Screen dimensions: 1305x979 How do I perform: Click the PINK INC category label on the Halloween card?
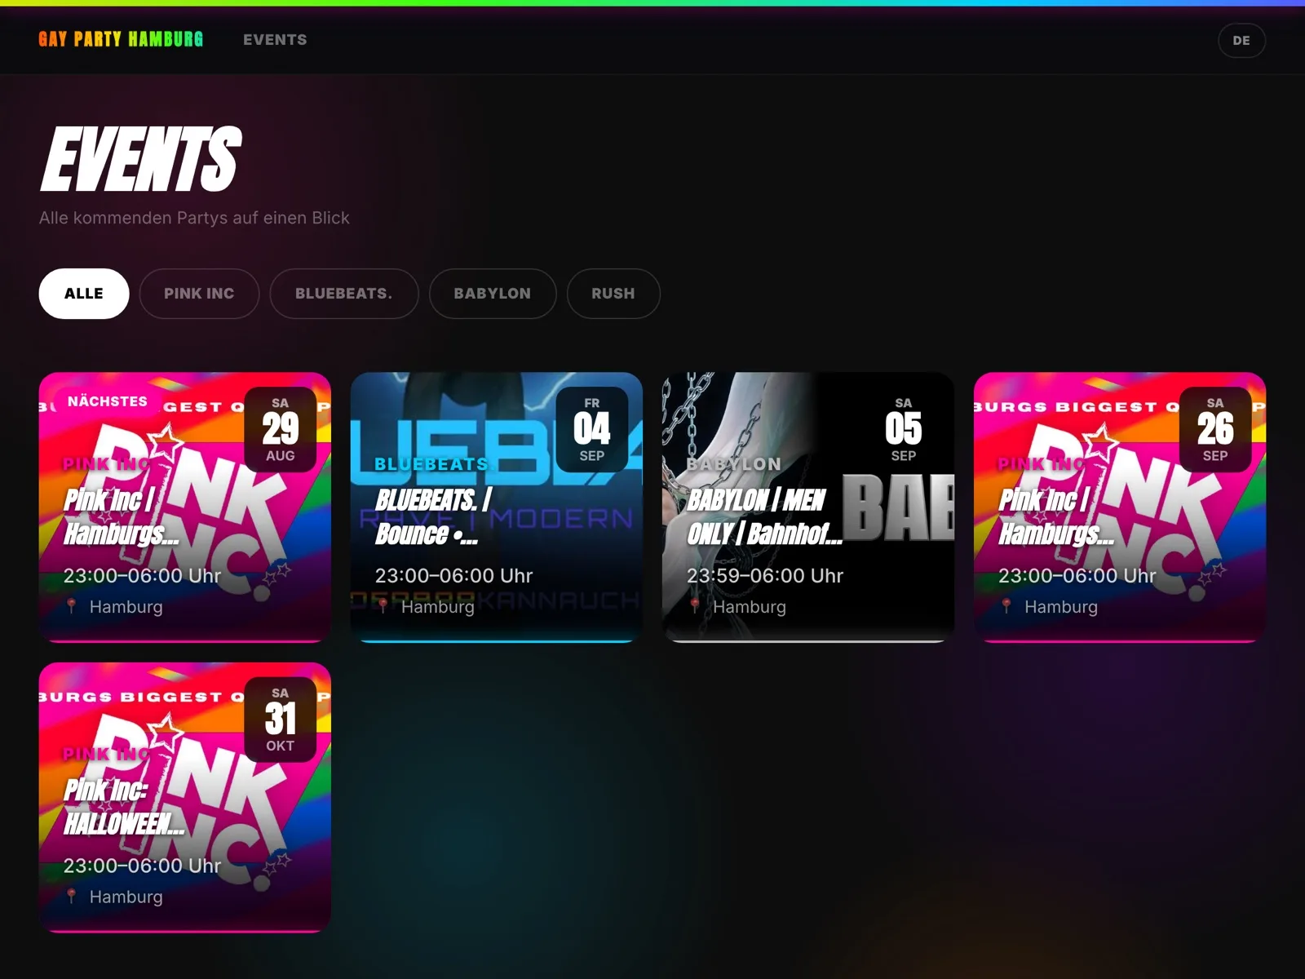pos(106,753)
